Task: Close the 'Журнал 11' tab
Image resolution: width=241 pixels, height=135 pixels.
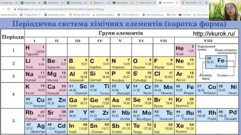Action: pos(108,3)
